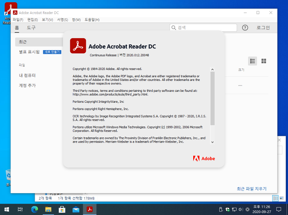
Task: Click the third_party.html URL text
Action: pos(110,94)
